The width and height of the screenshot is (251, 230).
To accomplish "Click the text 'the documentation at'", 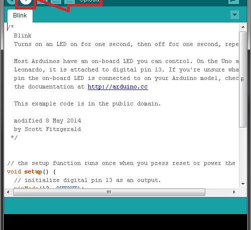I will point(49,86).
